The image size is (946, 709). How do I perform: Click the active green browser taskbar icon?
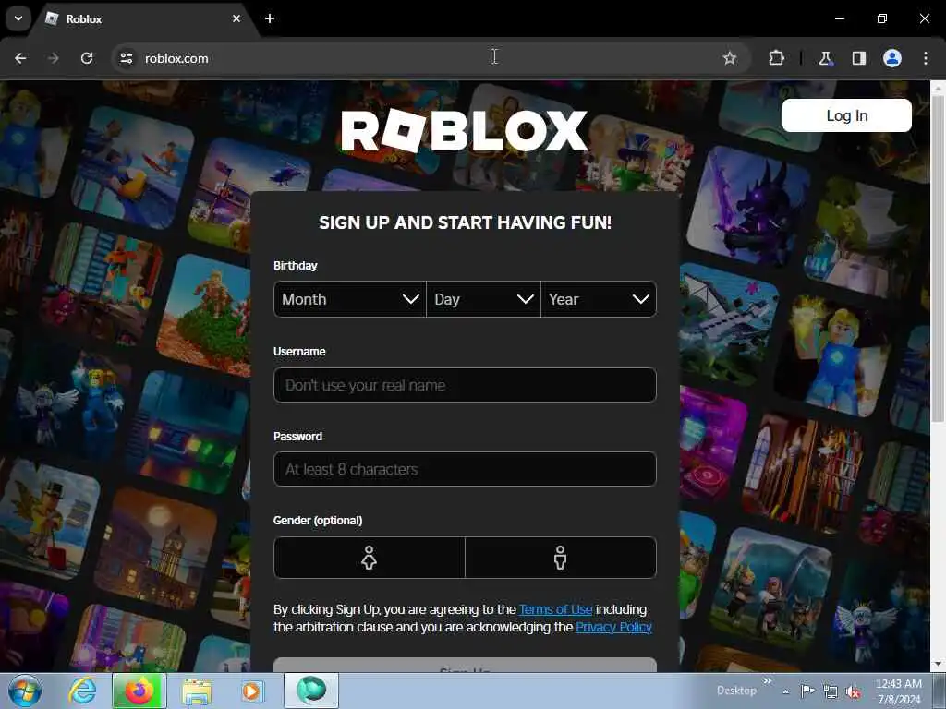click(311, 691)
